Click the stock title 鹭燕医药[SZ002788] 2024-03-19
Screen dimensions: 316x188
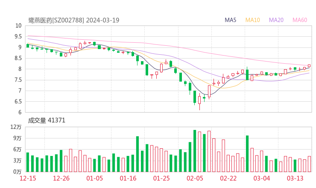[74, 20]
